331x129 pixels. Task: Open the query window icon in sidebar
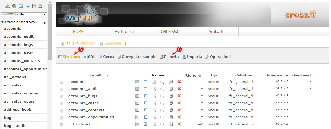coord(21,6)
